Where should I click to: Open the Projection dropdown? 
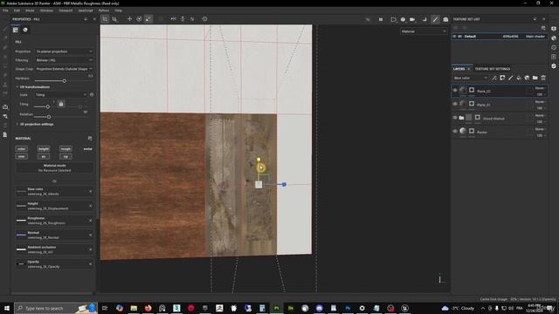64,51
